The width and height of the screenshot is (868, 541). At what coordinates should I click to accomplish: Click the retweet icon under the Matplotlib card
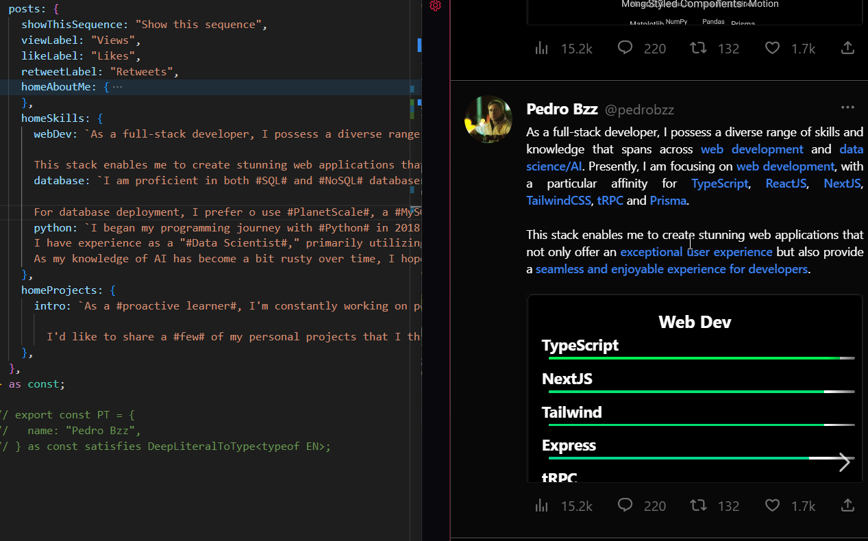coord(698,48)
